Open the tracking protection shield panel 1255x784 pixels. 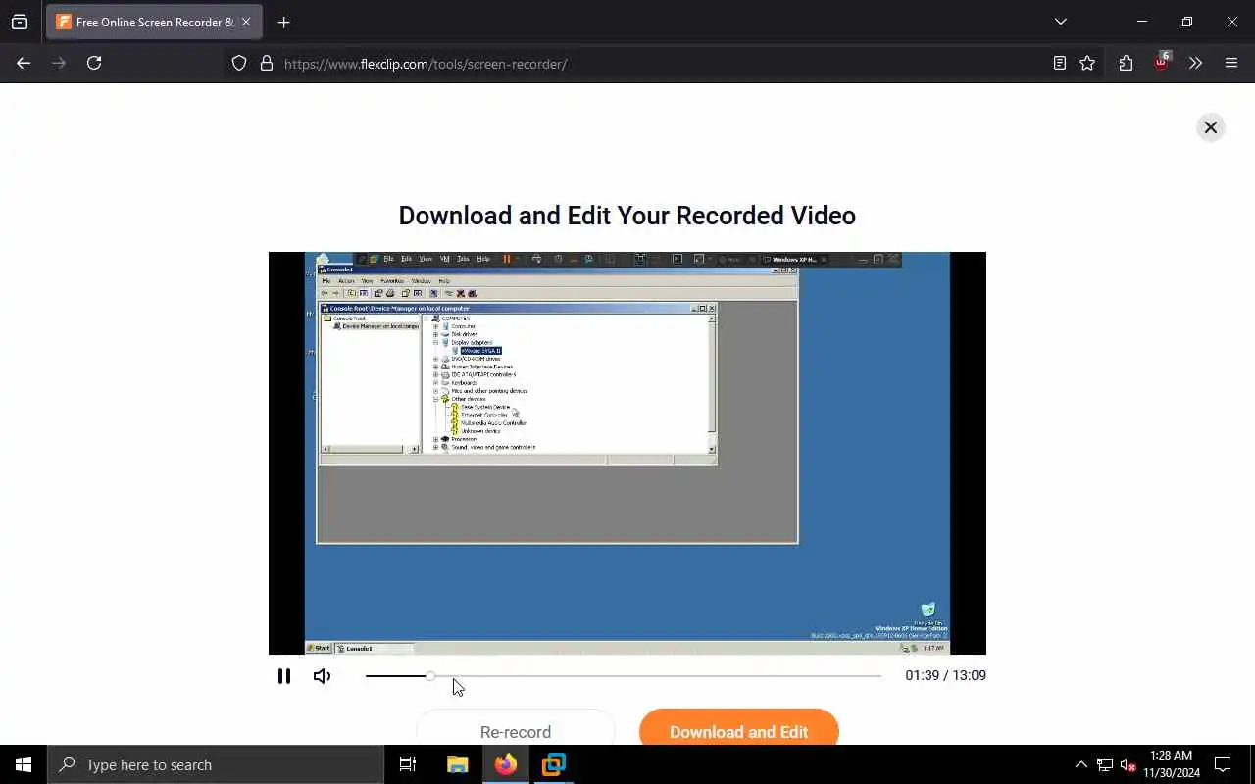[x=239, y=64]
